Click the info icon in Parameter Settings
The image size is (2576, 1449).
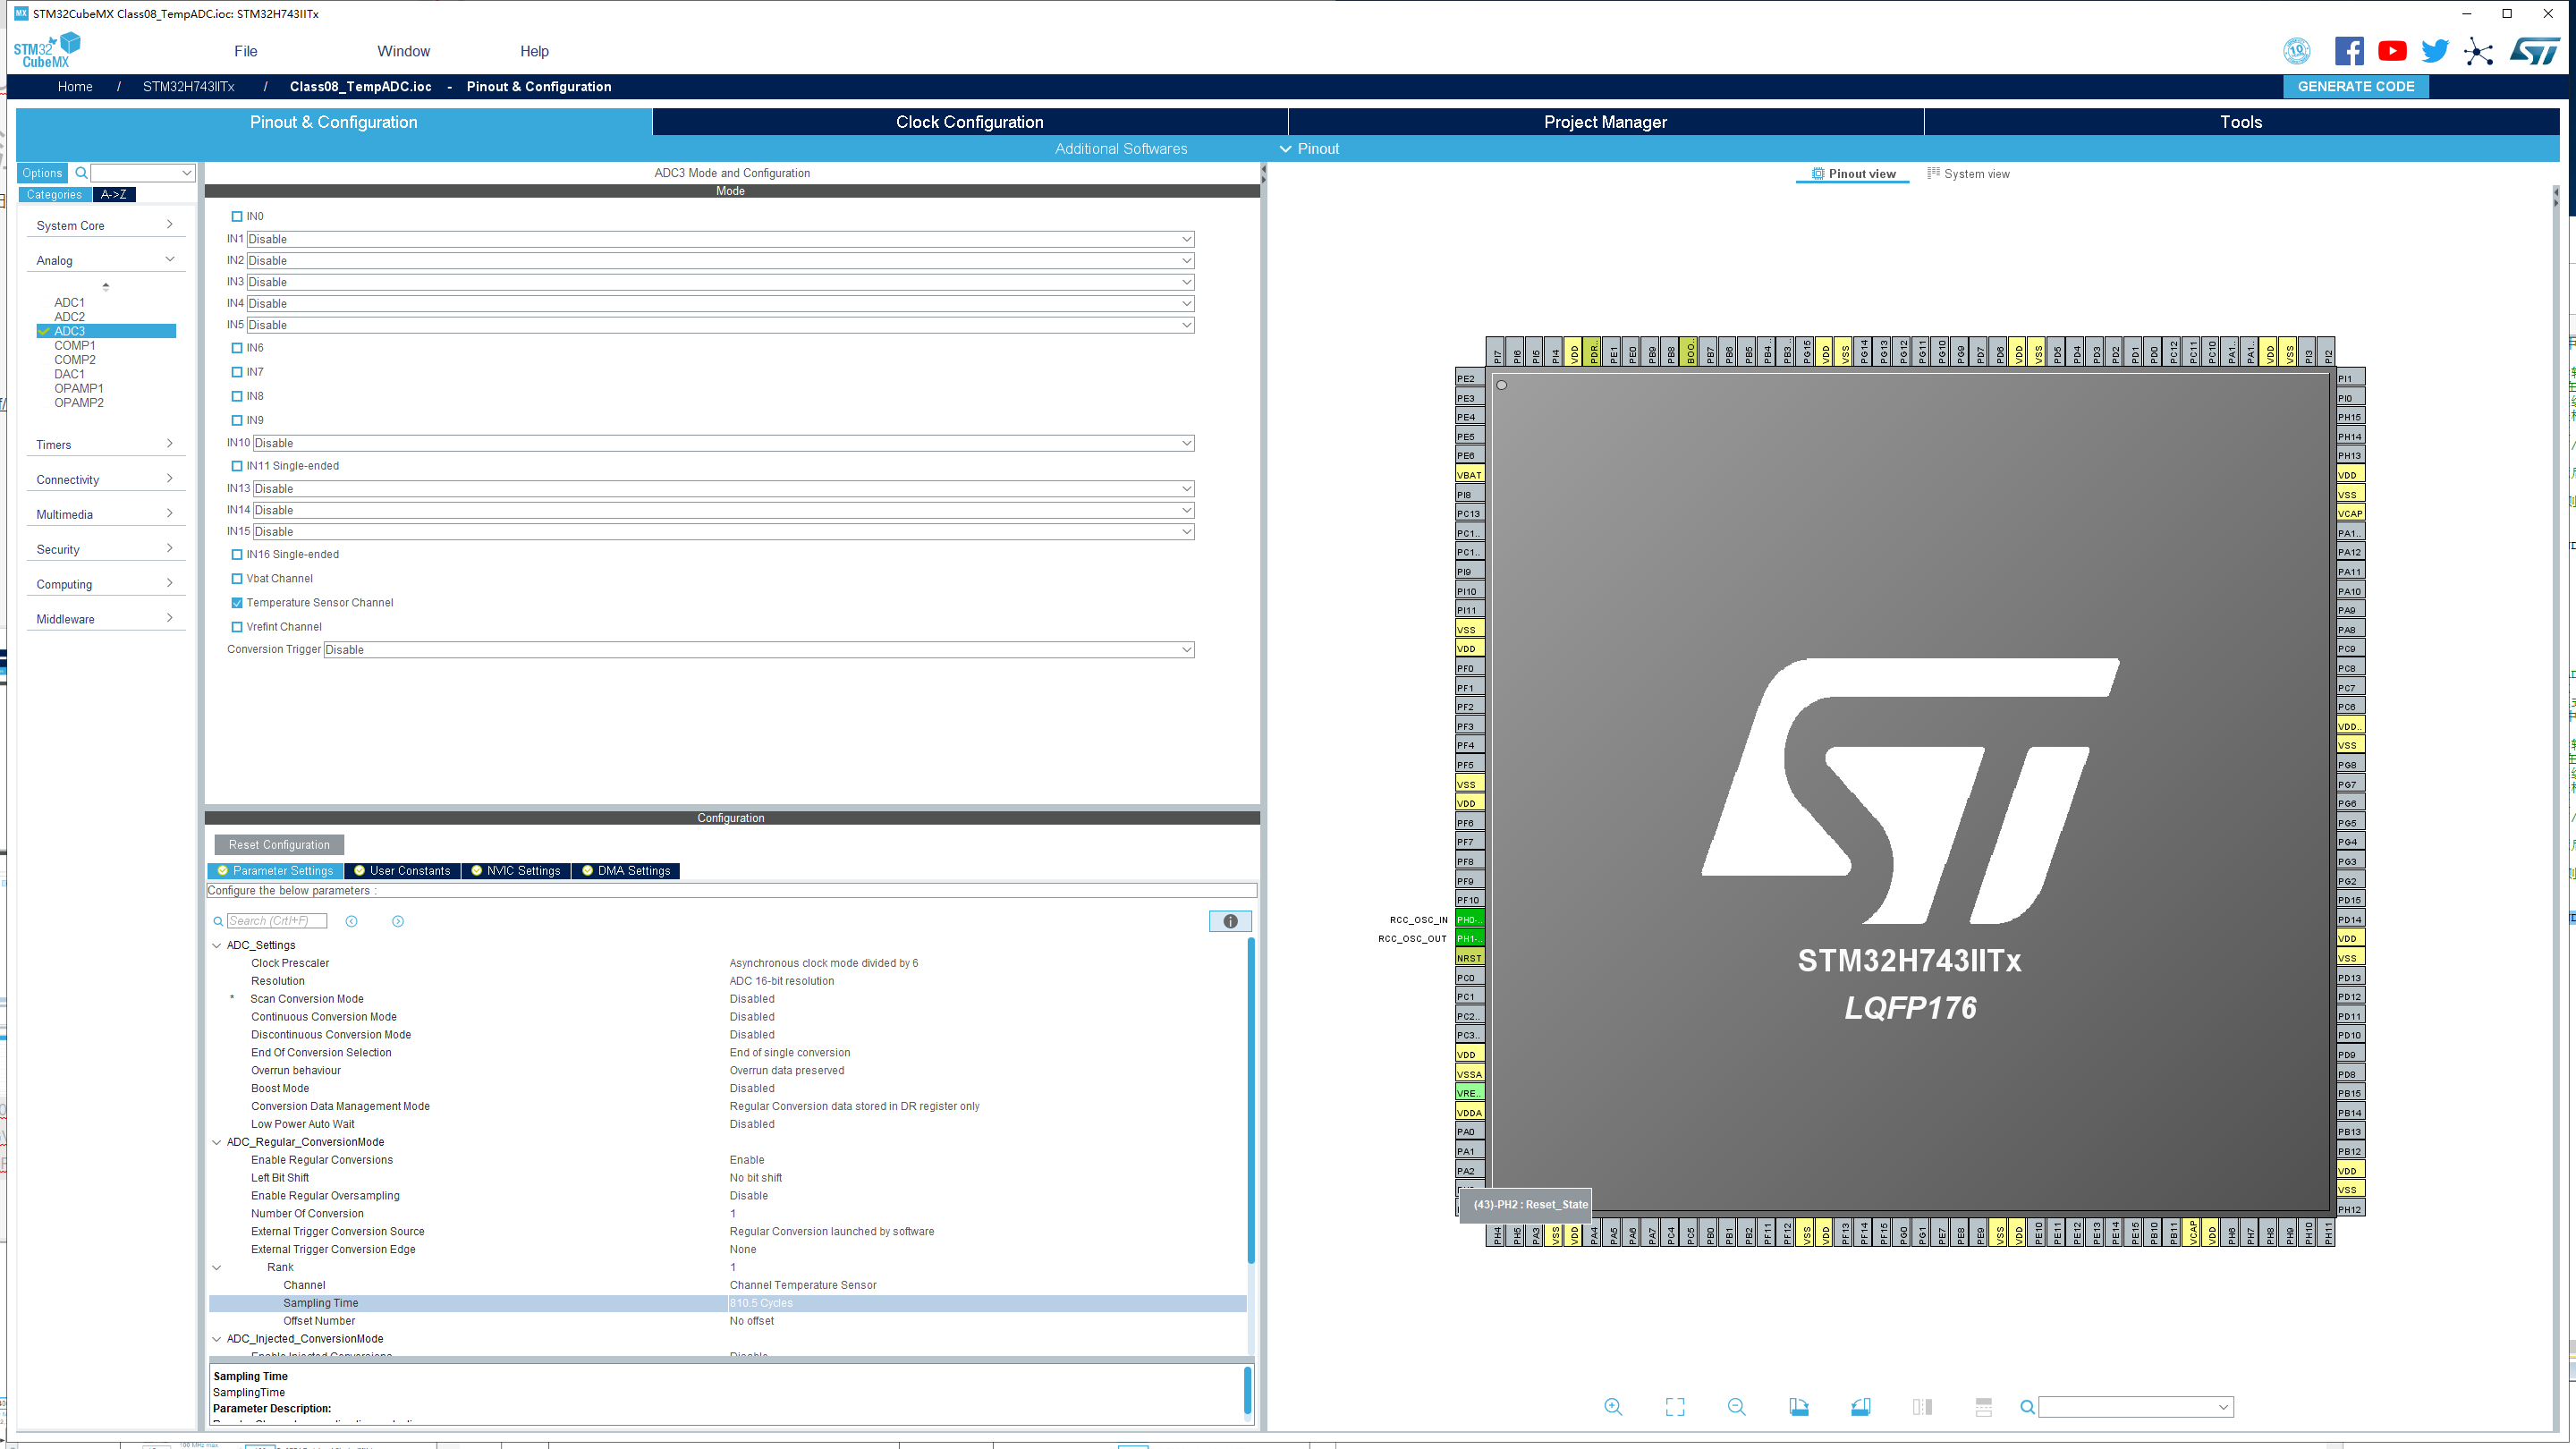[1230, 921]
